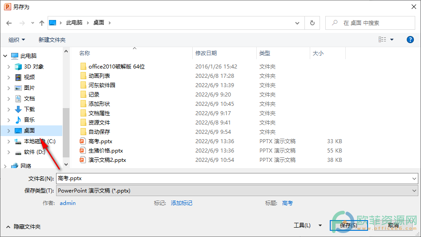Sort by 大小 column header
The height and width of the screenshot is (237, 421).
[x=318, y=53]
